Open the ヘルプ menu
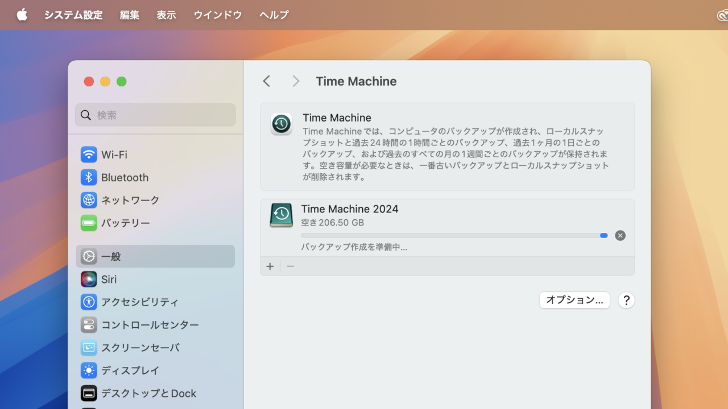Screen dimensions: 728x409 pos(274,15)
